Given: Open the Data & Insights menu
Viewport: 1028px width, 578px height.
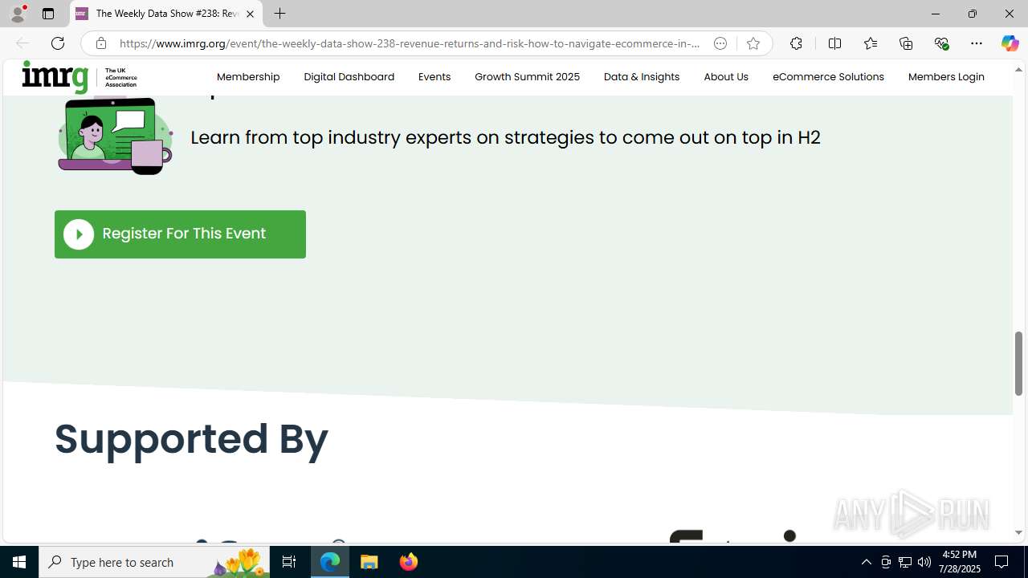Looking at the screenshot, I should tap(642, 77).
